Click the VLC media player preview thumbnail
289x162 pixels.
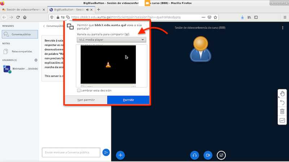(108, 65)
